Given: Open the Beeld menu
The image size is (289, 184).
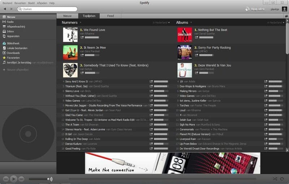Looking at the screenshot, I should 31,3.
